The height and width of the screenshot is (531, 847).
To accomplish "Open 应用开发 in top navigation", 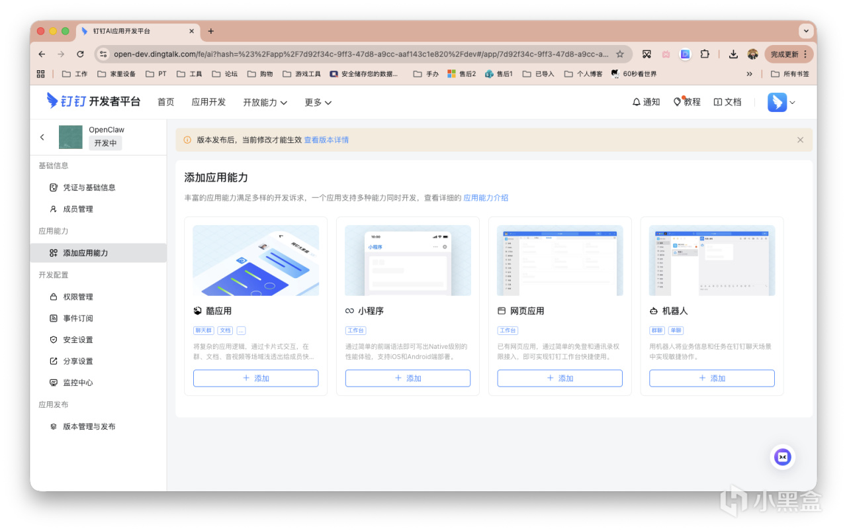I will [208, 102].
